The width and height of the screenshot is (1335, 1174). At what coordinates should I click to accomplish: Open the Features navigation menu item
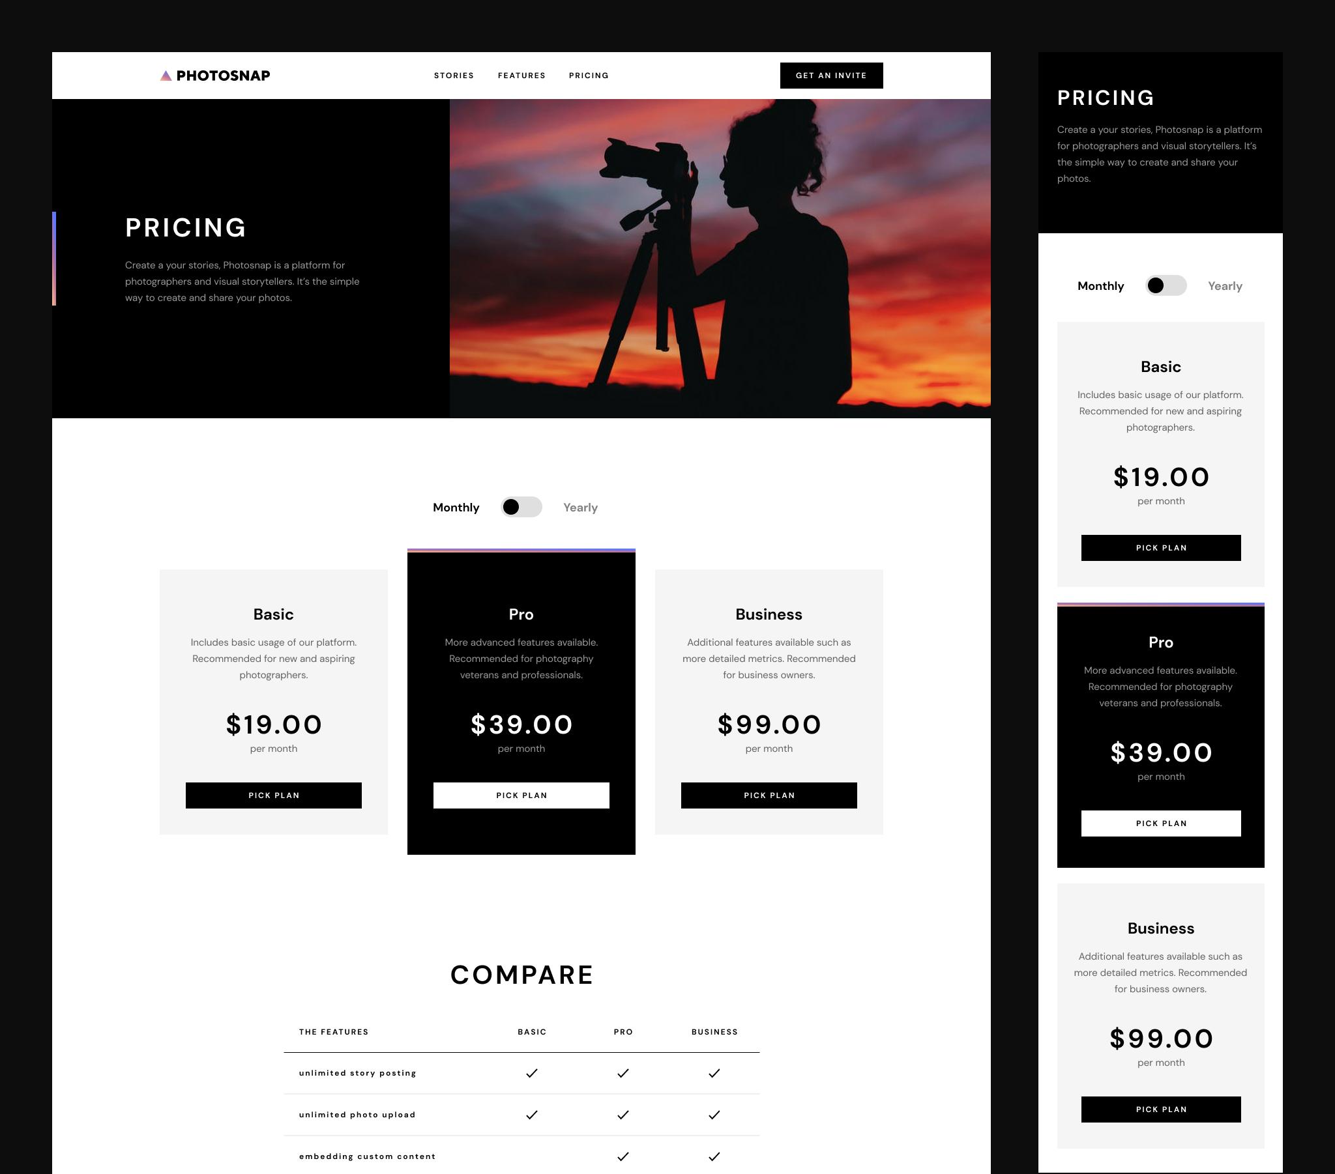[x=522, y=75]
